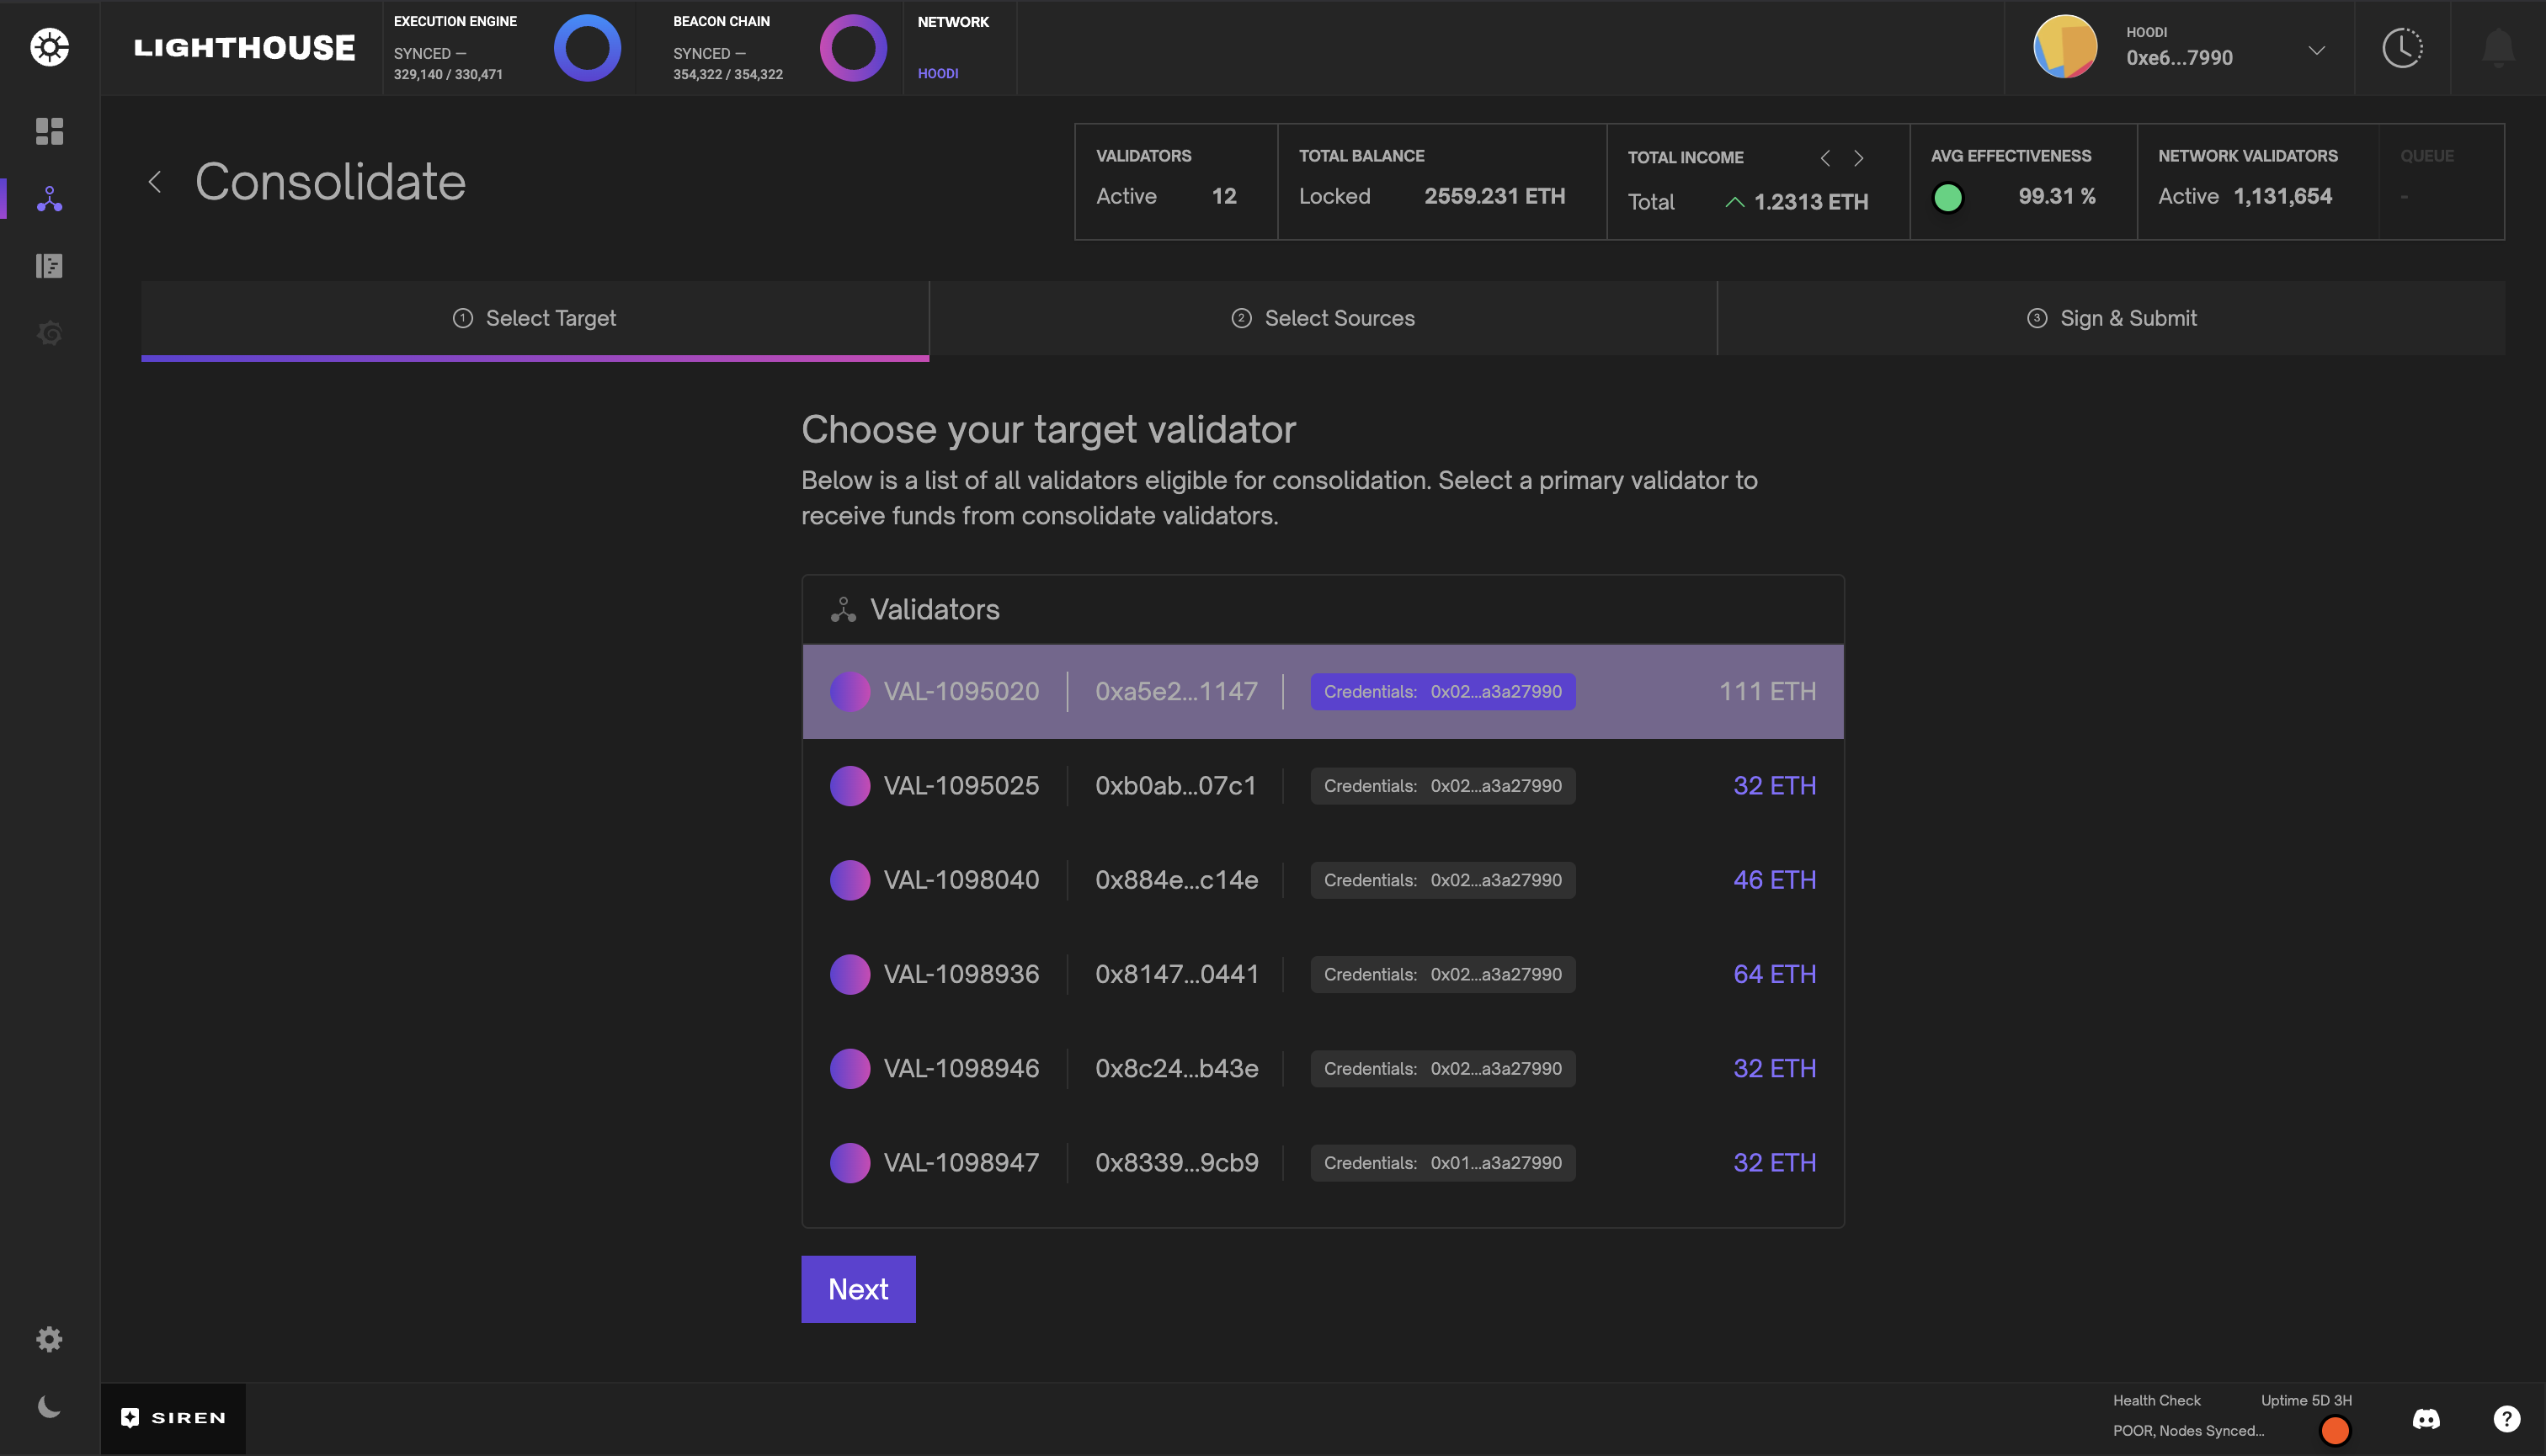Show next Total Income period
The width and height of the screenshot is (2546, 1456).
point(1859,158)
